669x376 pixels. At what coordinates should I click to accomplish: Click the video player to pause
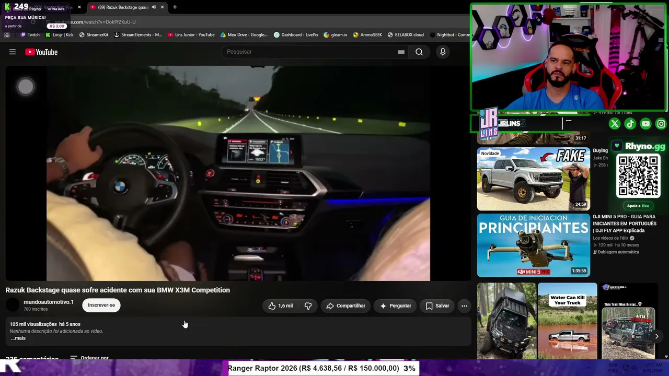(x=238, y=173)
